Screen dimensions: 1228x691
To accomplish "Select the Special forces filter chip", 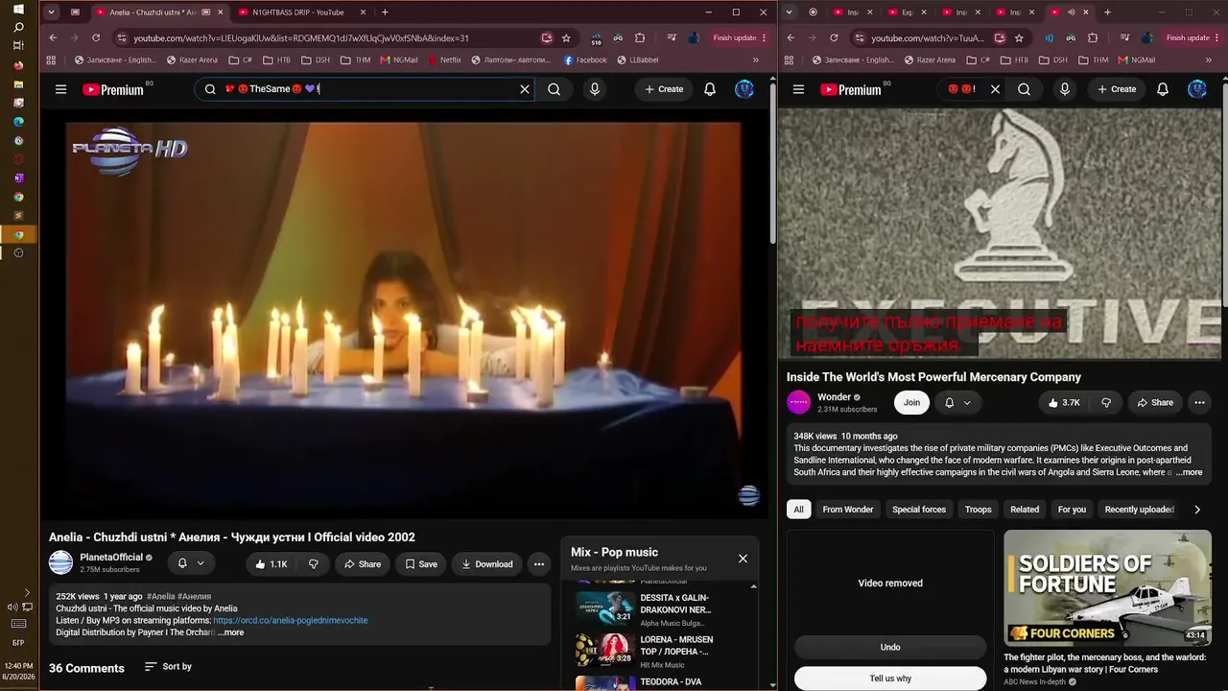I will coord(919,510).
